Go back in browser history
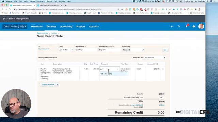218x122 pixels. point(2,9)
